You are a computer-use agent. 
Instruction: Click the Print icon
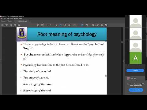tap(15, 25)
